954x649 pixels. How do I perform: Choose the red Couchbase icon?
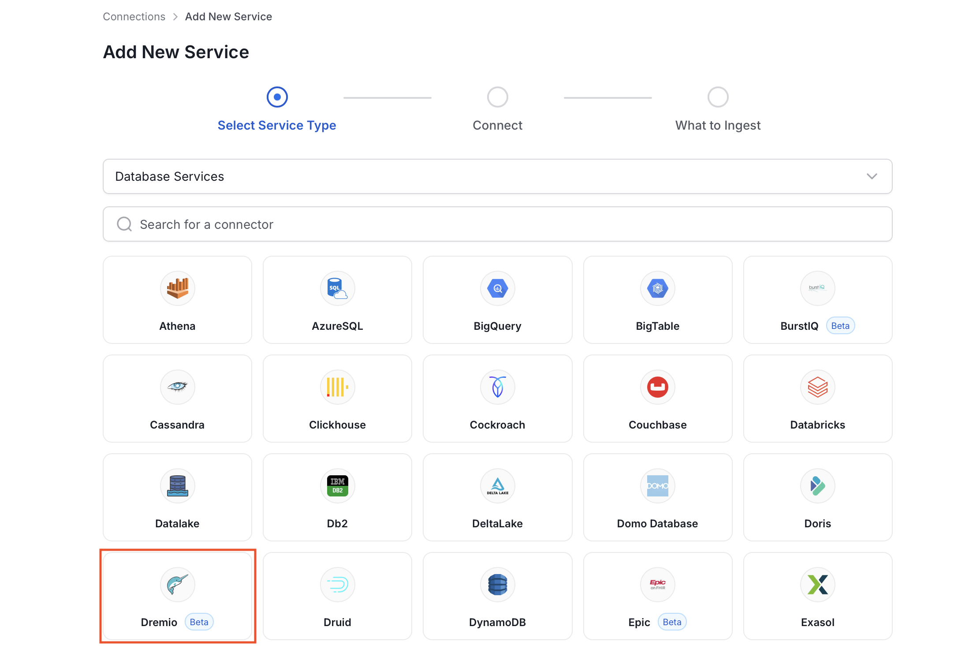(x=657, y=387)
